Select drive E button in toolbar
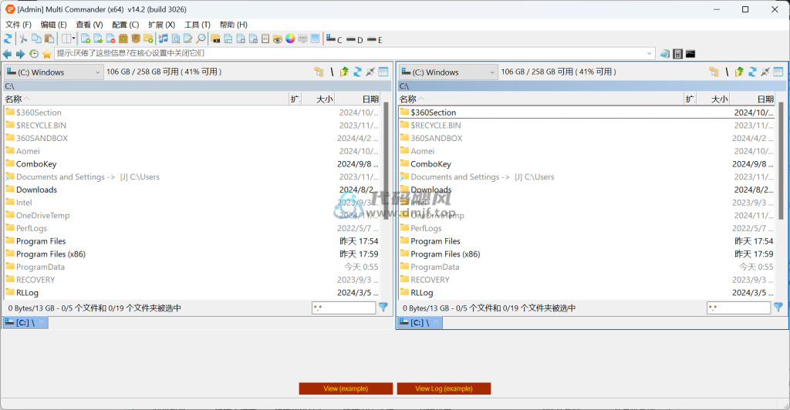This screenshot has width=790, height=410. 375,39
